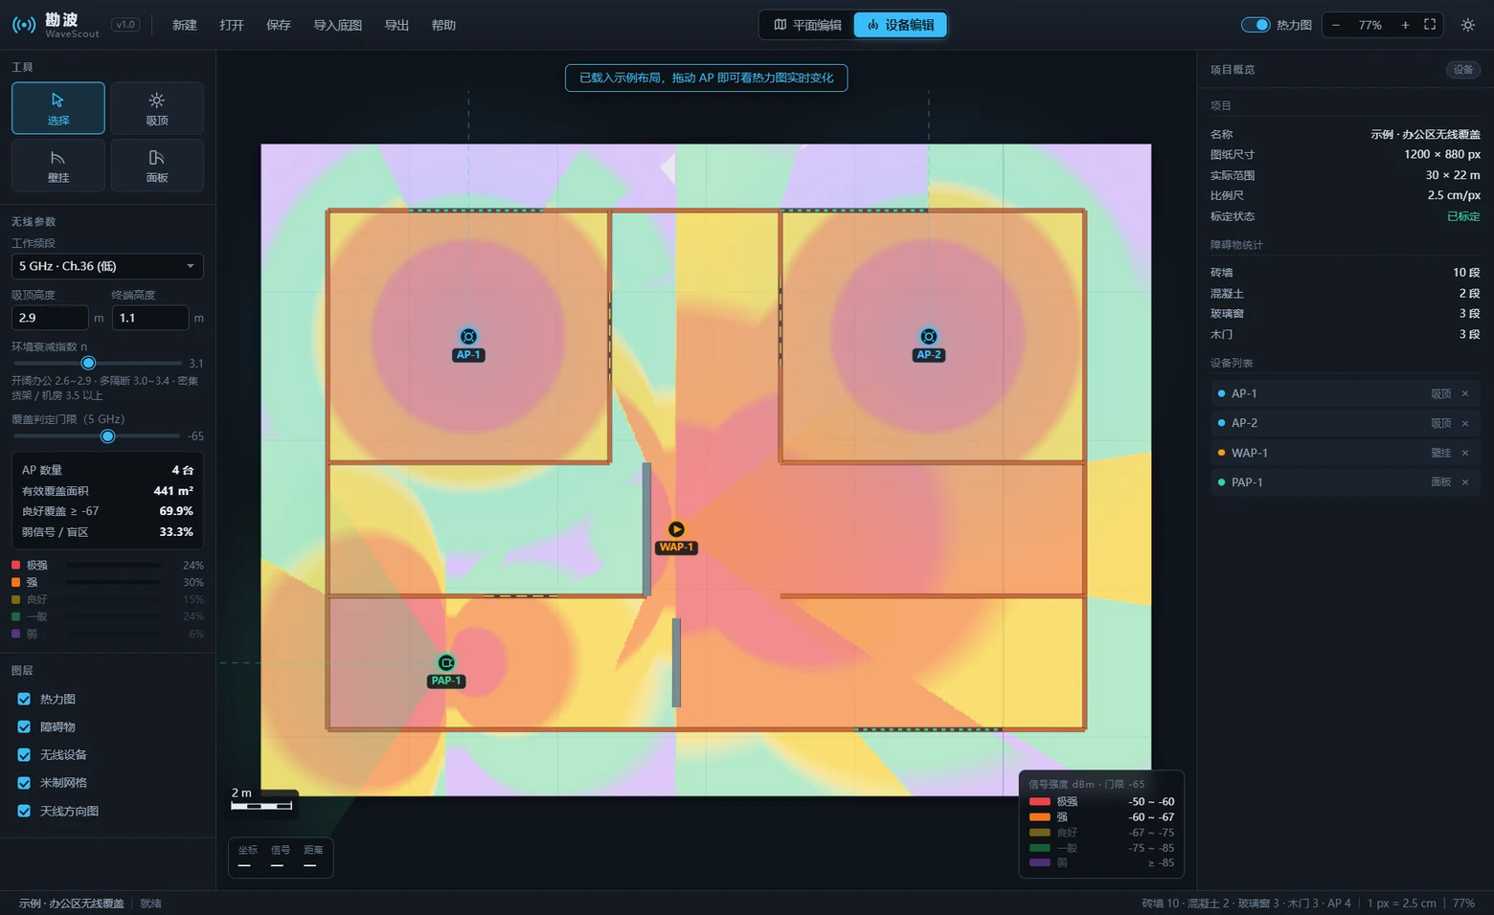1494x915 pixels.
Task: Toggle the 无线设备 layer checkbox
Action: (24, 754)
